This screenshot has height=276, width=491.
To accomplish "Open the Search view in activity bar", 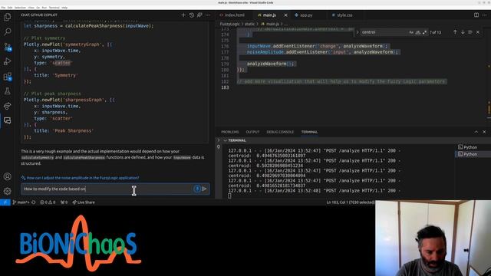I will tap(7, 31).
